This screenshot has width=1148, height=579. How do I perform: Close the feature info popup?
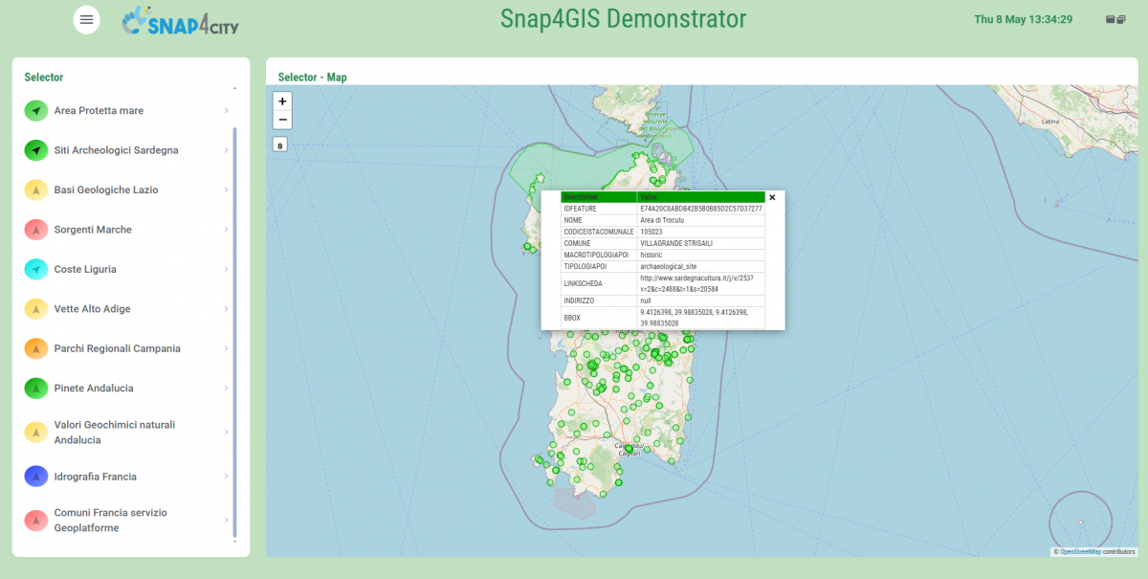click(772, 197)
